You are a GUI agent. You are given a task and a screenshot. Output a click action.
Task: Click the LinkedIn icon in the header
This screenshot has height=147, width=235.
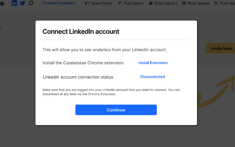coord(14,3)
